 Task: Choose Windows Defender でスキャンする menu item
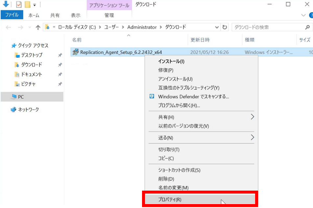(x=201, y=97)
